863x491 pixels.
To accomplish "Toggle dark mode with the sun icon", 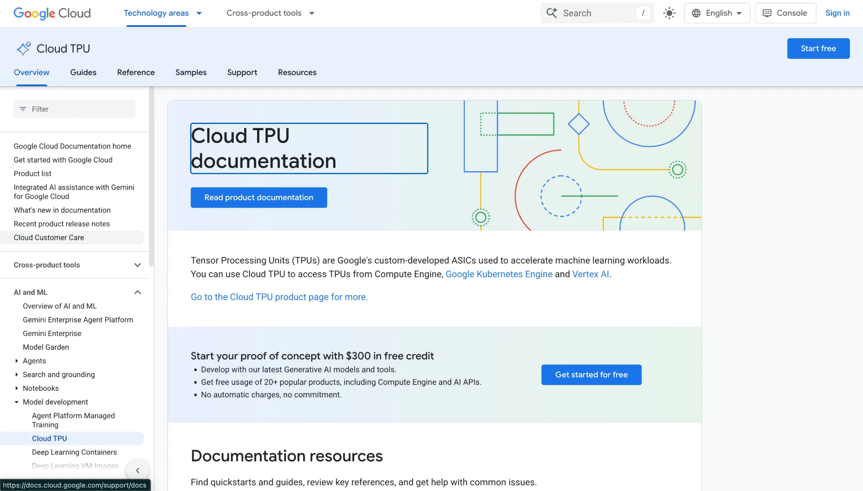I will point(669,13).
